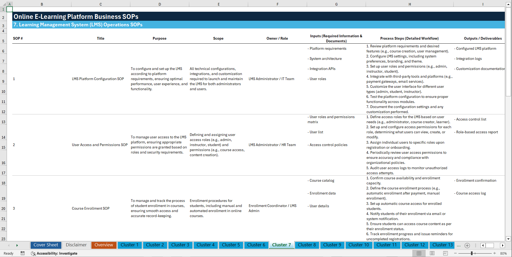Click the Accessibility: Investigate button
The height and width of the screenshot is (257, 512).
pos(54,253)
